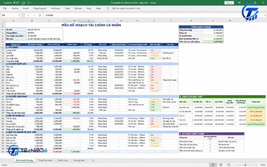Switch to Page Layout view icon
The width and height of the screenshot is (267, 167).
click(221, 165)
